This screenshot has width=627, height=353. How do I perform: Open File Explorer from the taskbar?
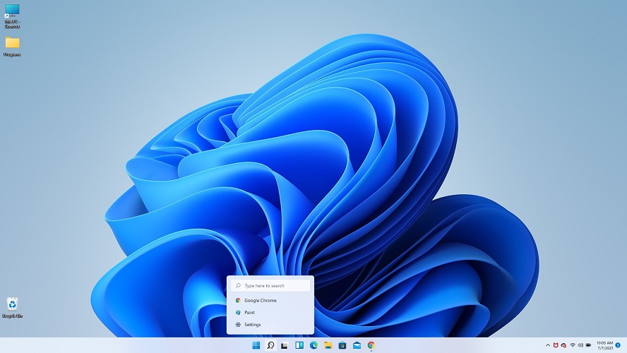click(328, 345)
